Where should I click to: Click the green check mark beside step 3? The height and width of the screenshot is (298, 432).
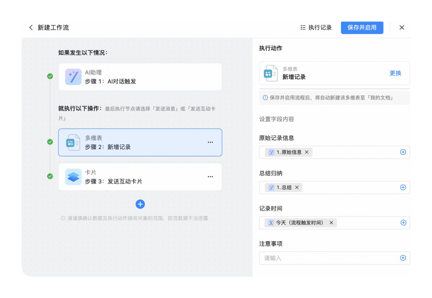pyautogui.click(x=50, y=176)
